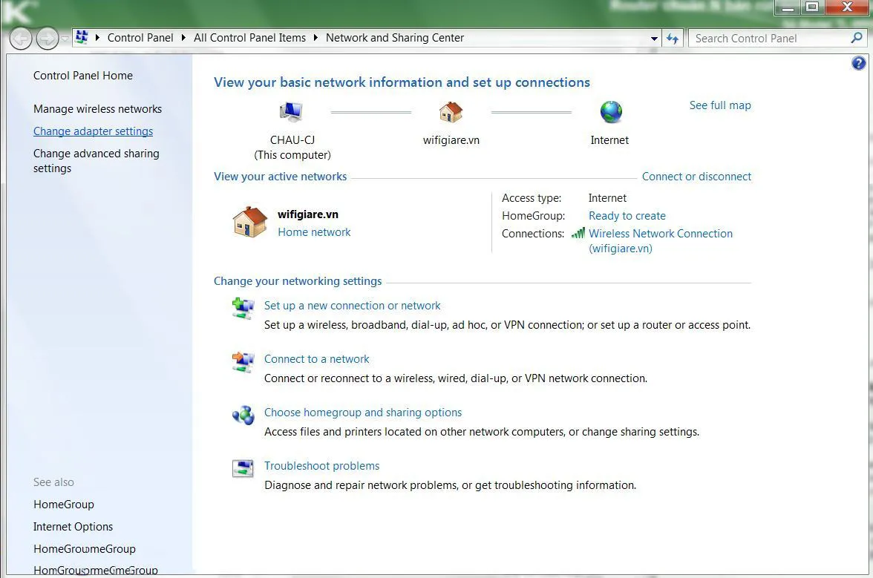This screenshot has width=873, height=578.
Task: Click Ready to create HomeGroup link
Action: click(x=627, y=216)
